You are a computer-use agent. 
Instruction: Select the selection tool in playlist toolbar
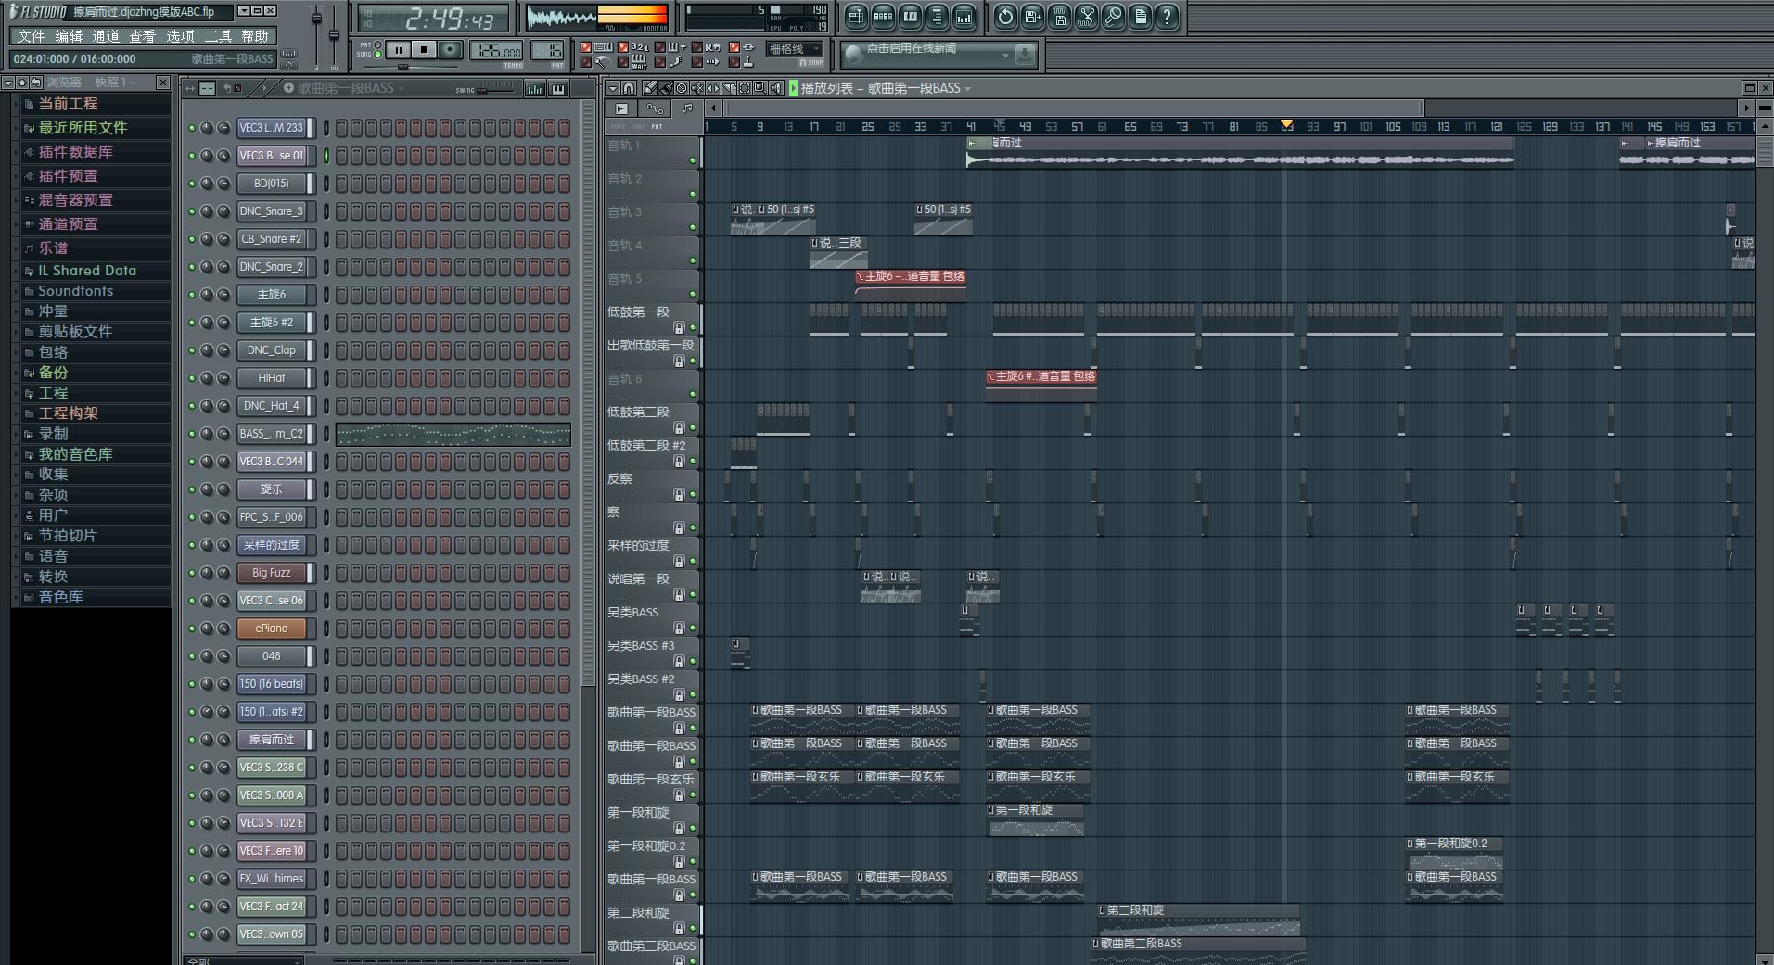point(745,88)
